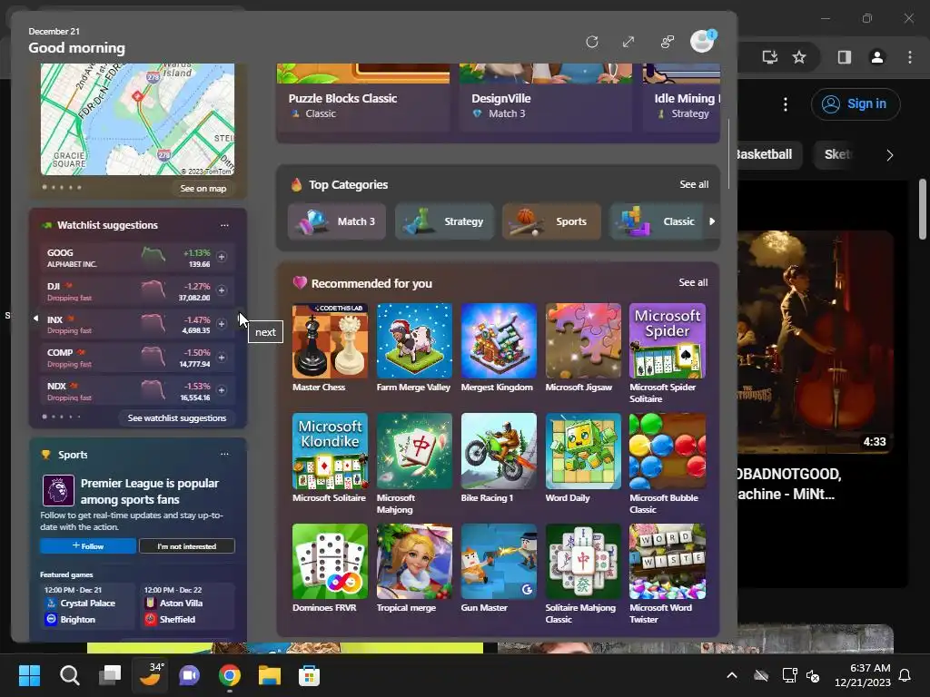
Task: See all Top Categories
Action: pos(693,184)
